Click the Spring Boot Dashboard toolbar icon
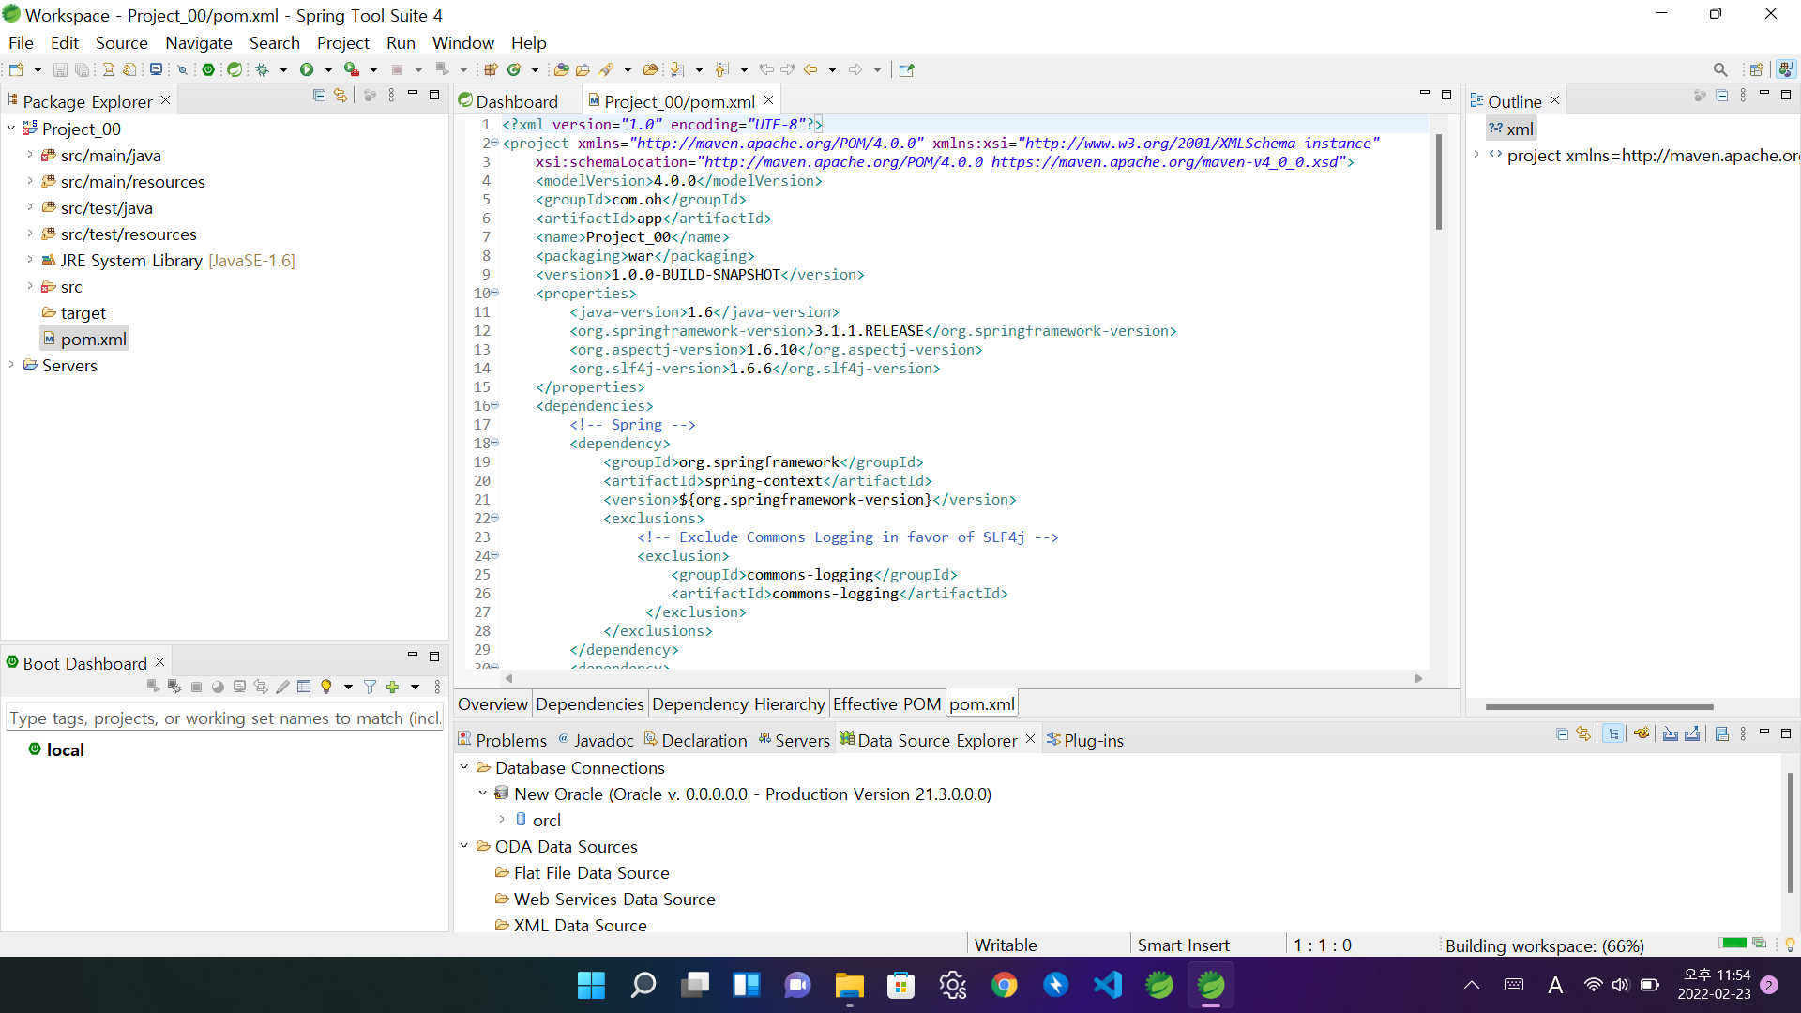1801x1013 pixels. coord(208,69)
